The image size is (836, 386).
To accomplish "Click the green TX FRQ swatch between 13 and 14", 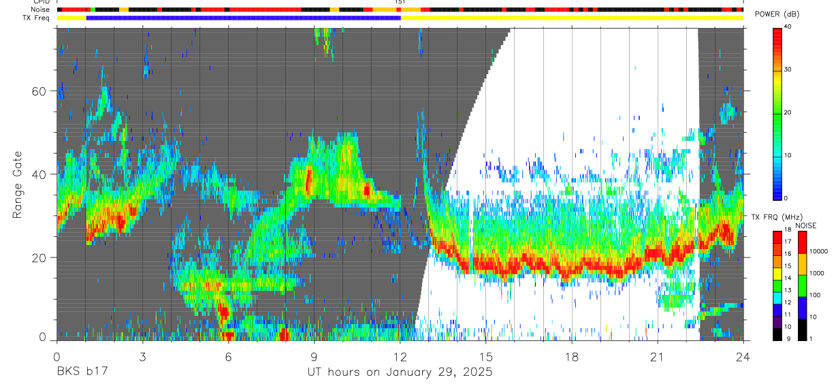I will (777, 286).
